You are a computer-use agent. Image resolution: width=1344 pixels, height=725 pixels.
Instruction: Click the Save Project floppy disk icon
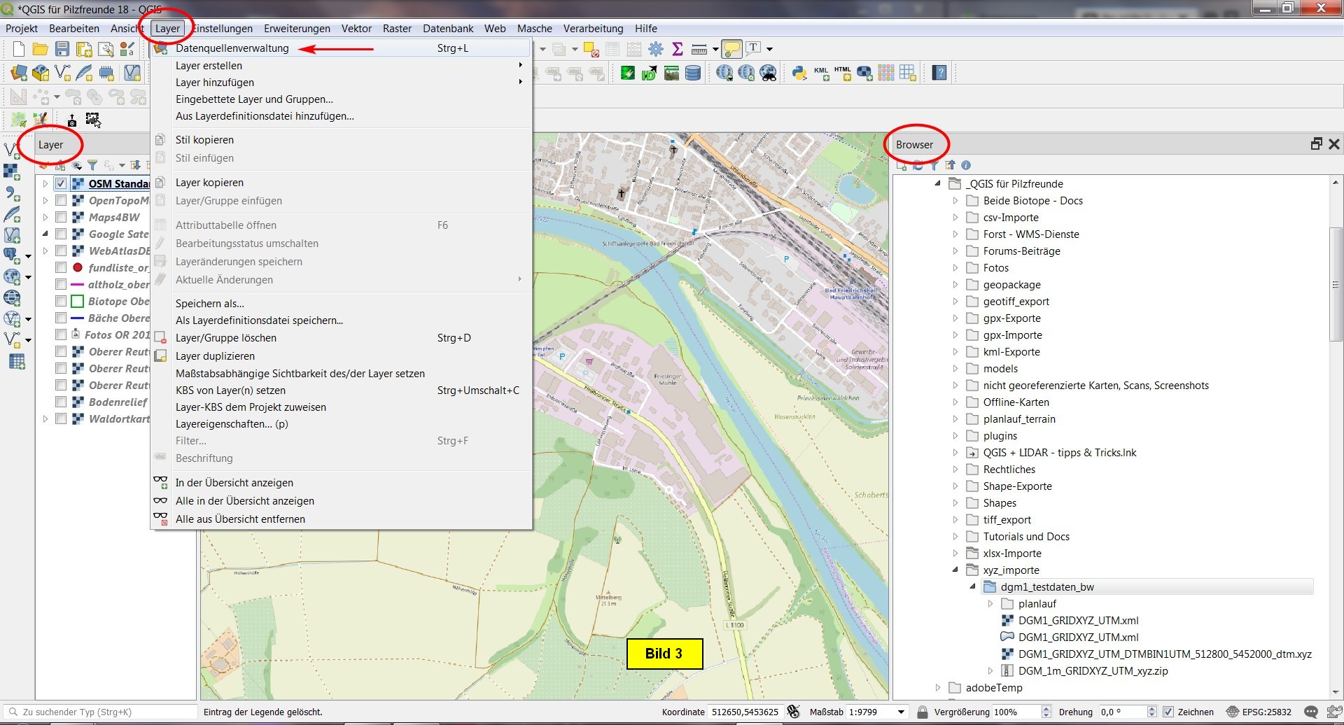(62, 49)
